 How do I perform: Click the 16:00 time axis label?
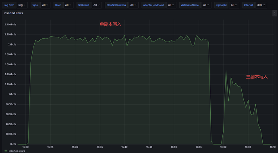[x=223, y=147]
